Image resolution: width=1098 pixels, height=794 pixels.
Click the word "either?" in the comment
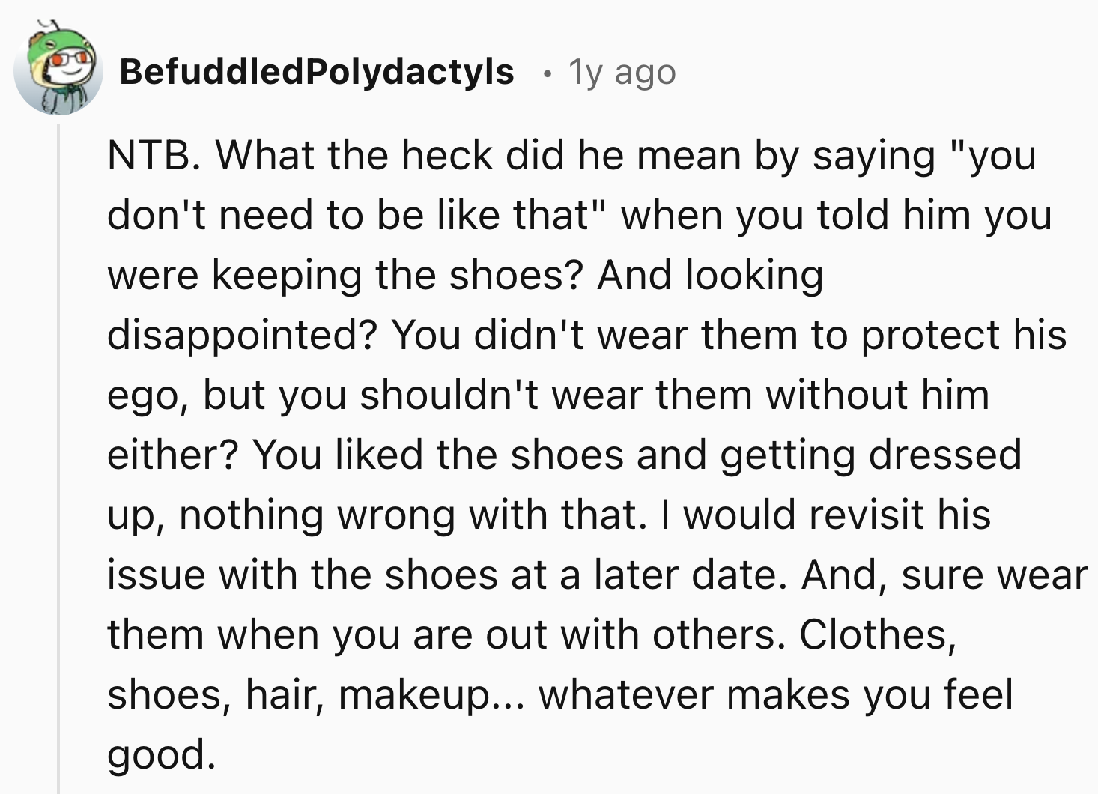pos(173,455)
